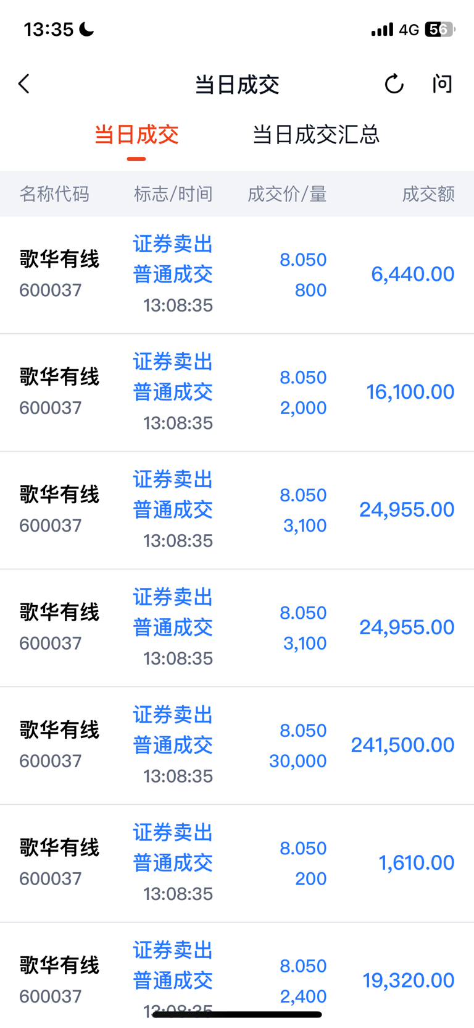Switch to 当日成交汇总 tab
The width and height of the screenshot is (474, 1028).
pyautogui.click(x=316, y=135)
